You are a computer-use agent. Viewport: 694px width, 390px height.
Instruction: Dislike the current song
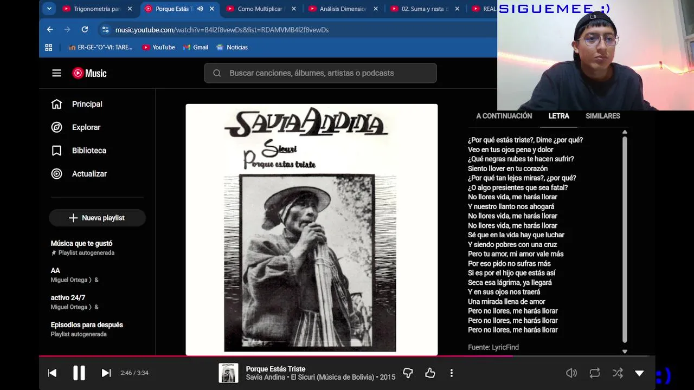click(408, 373)
